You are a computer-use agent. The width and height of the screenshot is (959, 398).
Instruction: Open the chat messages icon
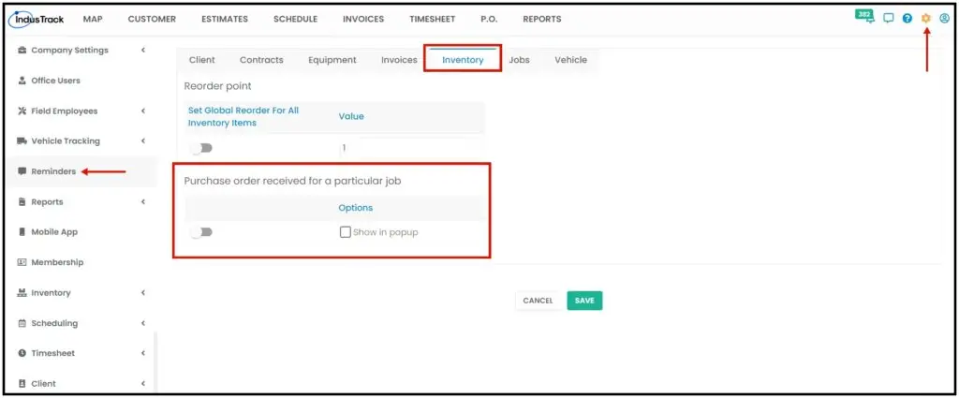tap(889, 19)
